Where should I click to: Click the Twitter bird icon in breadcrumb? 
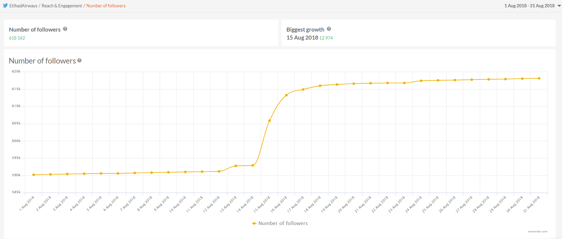5,6
